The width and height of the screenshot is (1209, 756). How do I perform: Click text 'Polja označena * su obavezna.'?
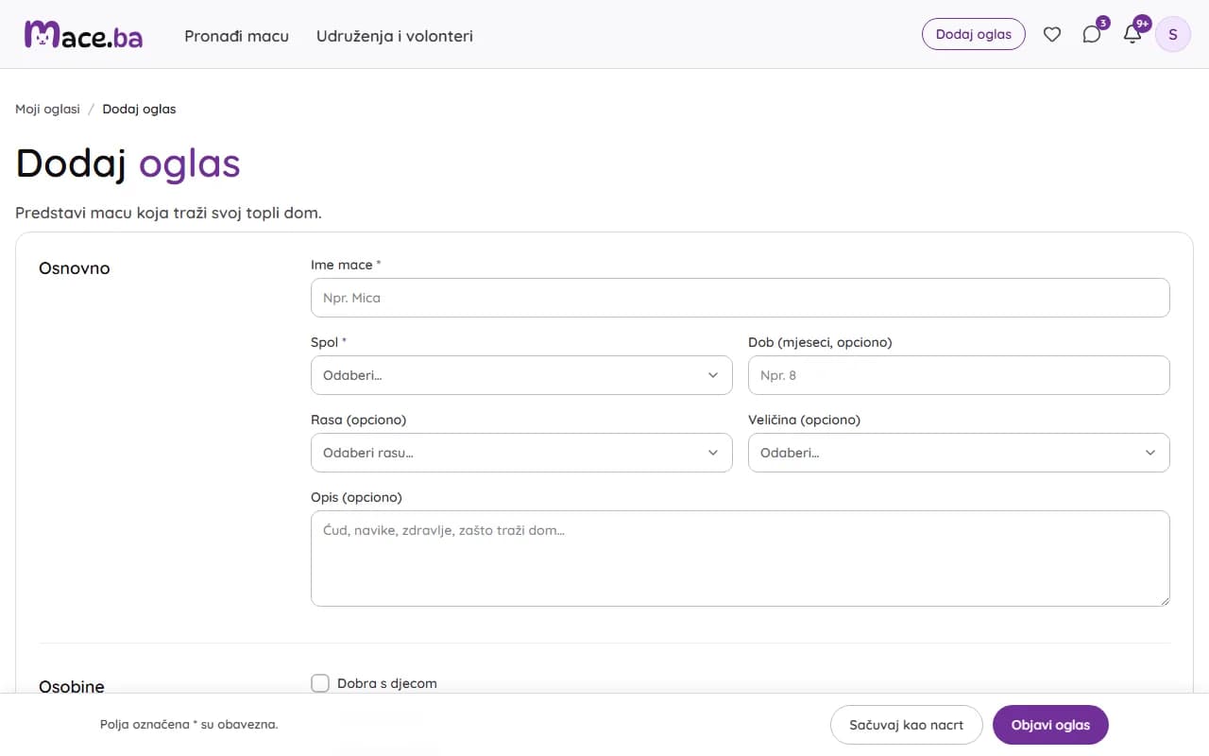[x=189, y=725]
